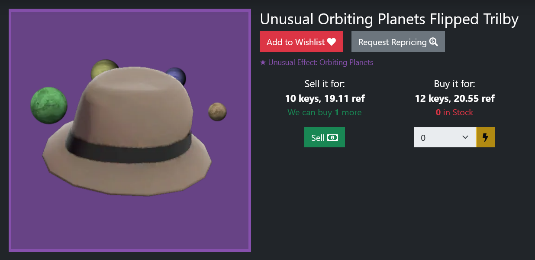Click the yellow planet behind the hat
This screenshot has height=260, width=535.
(x=103, y=71)
